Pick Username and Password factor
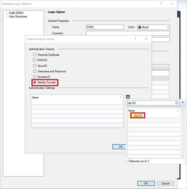 click(34, 71)
